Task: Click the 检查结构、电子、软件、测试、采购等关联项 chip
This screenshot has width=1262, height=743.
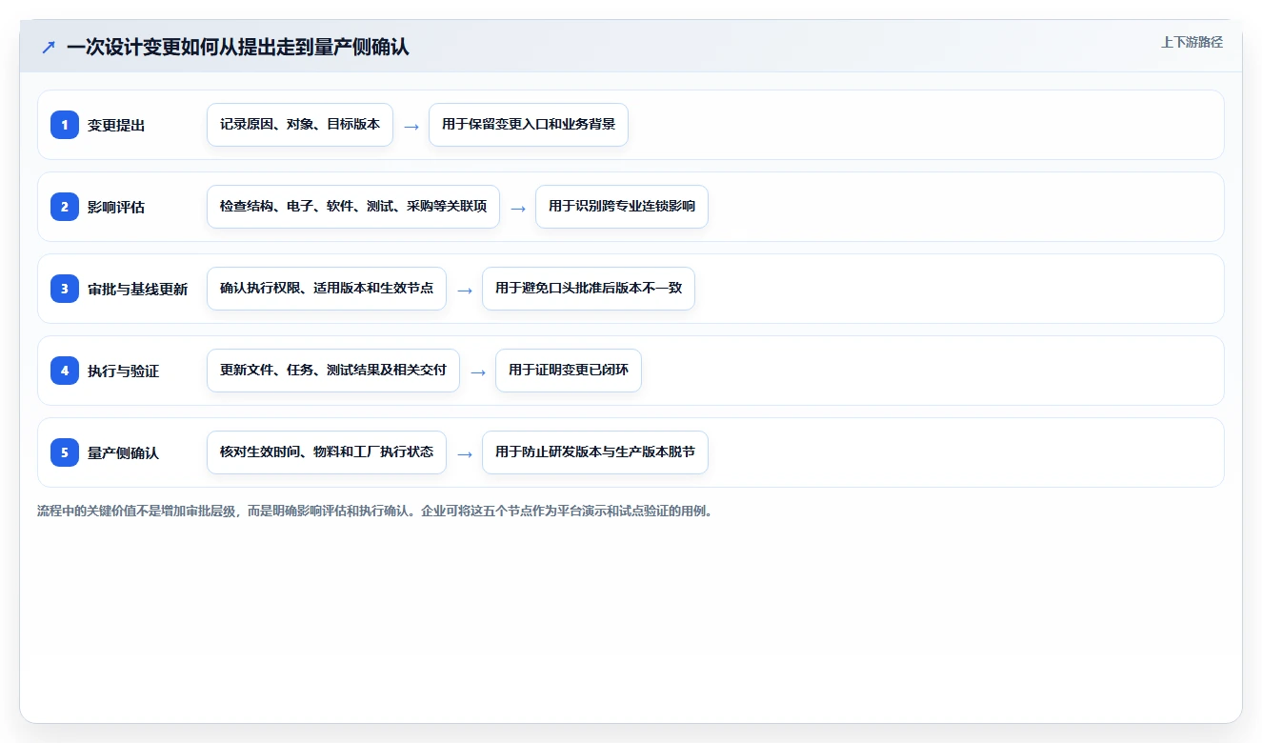Action: pyautogui.click(x=353, y=207)
